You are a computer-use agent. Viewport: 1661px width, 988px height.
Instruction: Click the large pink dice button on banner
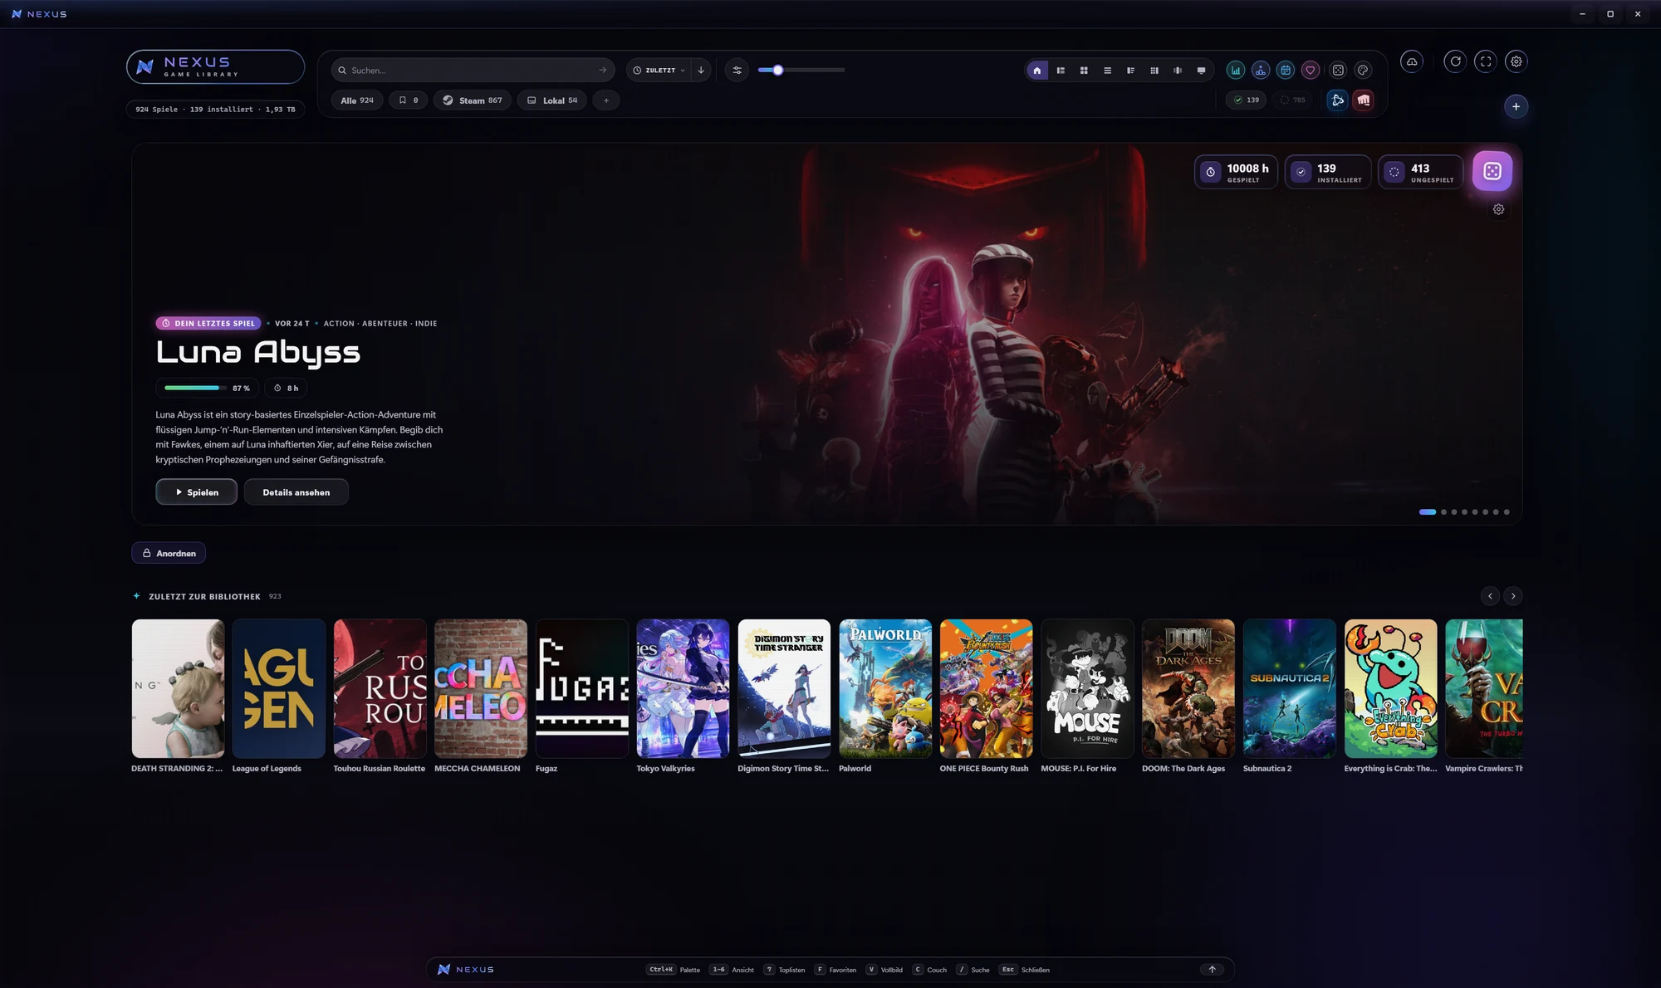point(1492,171)
